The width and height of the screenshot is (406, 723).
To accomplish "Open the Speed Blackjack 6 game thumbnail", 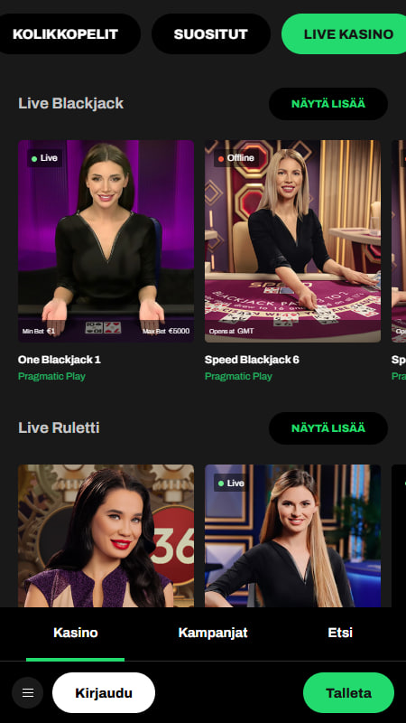I will [x=292, y=241].
